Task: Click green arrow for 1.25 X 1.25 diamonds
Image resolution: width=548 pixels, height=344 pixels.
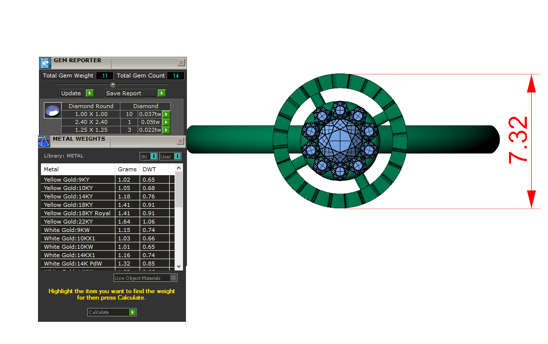Action: point(166,130)
